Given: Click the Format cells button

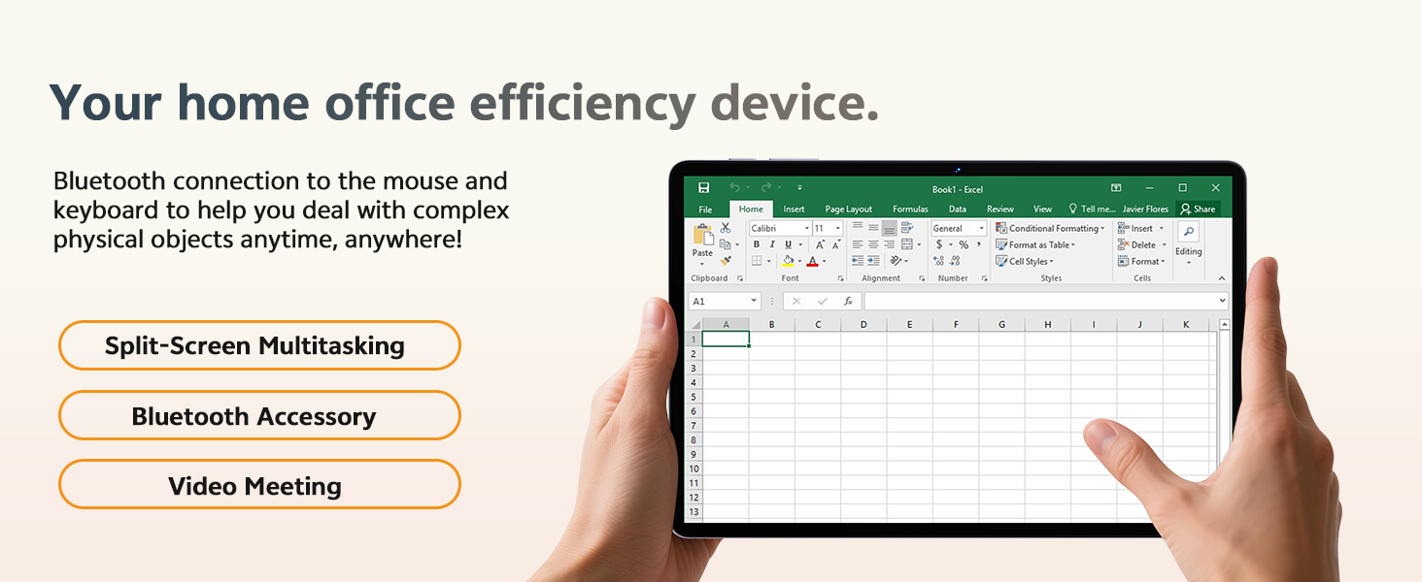Looking at the screenshot, I should [1141, 261].
